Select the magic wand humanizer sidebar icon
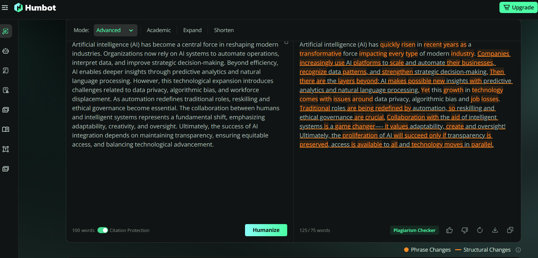Screen dimensions: 538x258 (x=6, y=31)
